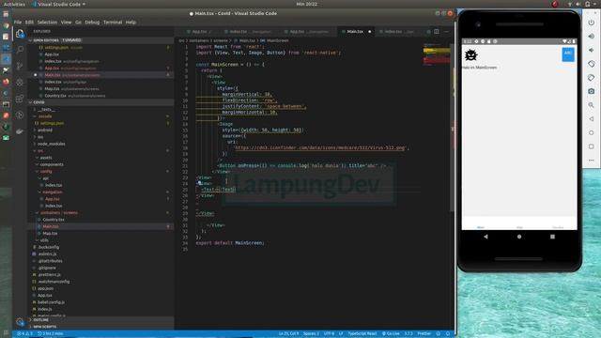Click the notifications bell in status bar
The height and width of the screenshot is (338, 601).
point(448,334)
